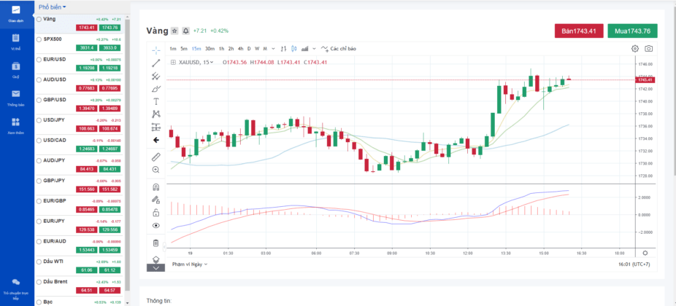
Task: Expand the Phổ biến category dropdown
Action: (x=53, y=7)
